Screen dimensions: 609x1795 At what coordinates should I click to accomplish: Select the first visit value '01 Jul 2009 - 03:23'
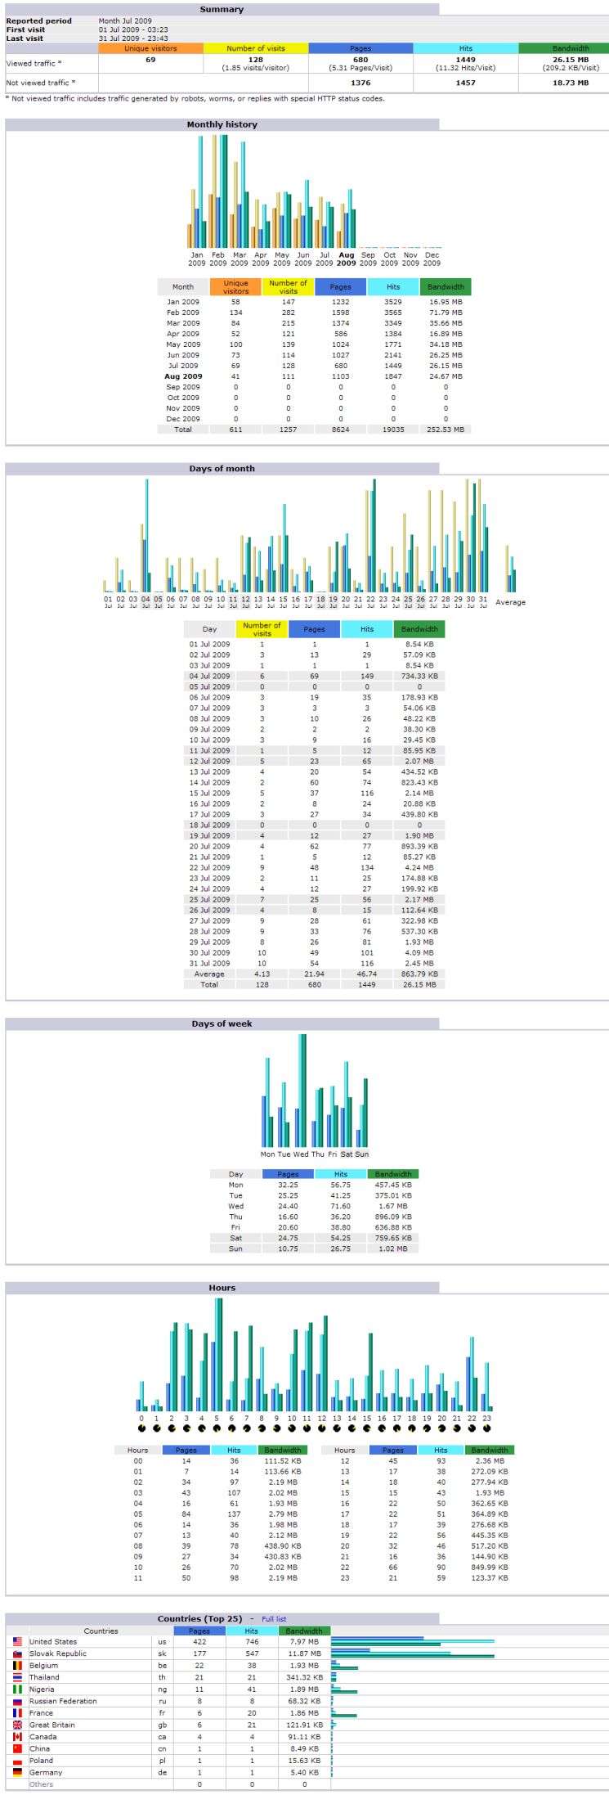coord(133,29)
